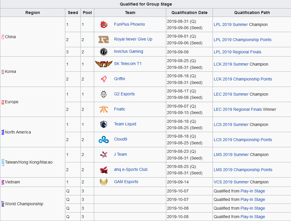Click the Invictus Gaming logo icon
The image size is (291, 221).
[x=104, y=52]
